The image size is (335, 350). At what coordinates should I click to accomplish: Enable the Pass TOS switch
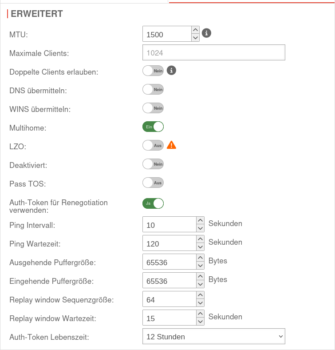coord(153,183)
